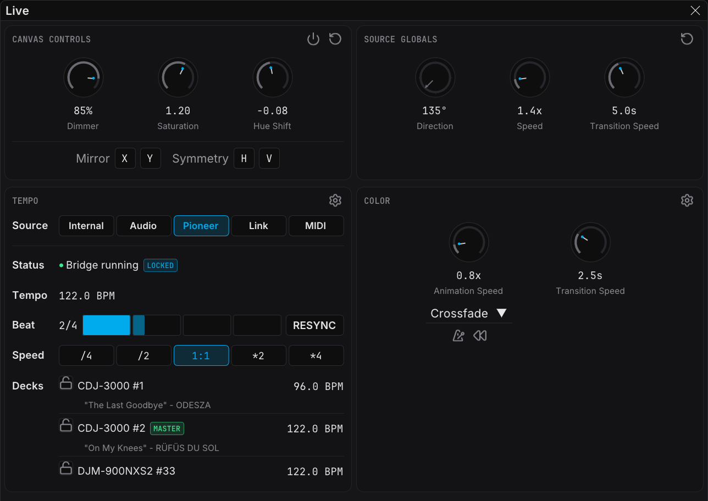Click the rewind icon under Crossfade
The height and width of the screenshot is (501, 708).
click(480, 336)
